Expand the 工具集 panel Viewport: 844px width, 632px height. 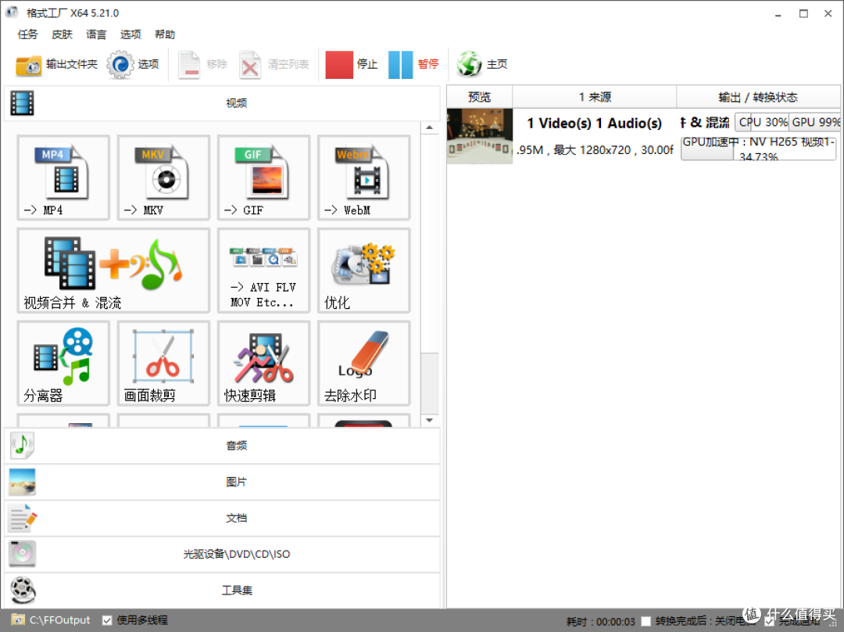tap(222, 590)
